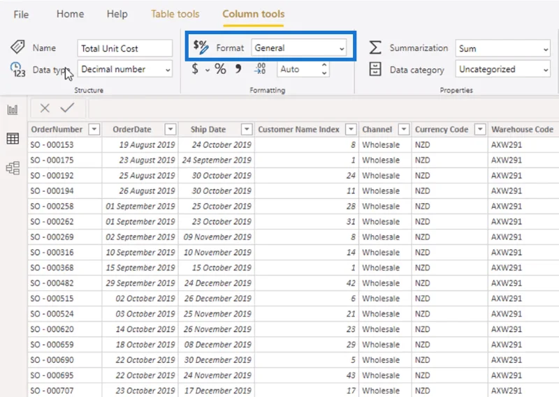Click order date 29 September 2019
The image size is (559, 397).
pos(140,283)
